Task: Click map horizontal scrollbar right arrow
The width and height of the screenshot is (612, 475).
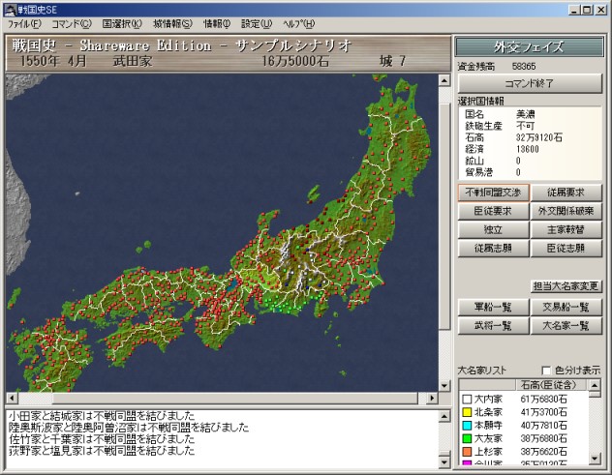Action: pyautogui.click(x=432, y=399)
